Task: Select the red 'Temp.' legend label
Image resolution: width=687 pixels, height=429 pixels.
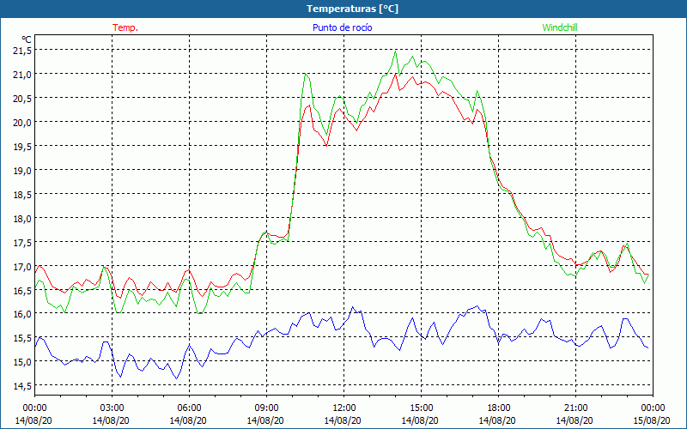Action: 125,27
